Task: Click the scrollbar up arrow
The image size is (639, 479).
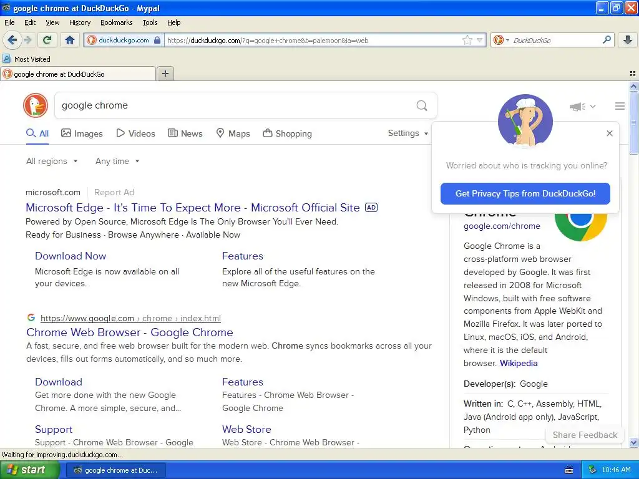Action: pos(633,86)
